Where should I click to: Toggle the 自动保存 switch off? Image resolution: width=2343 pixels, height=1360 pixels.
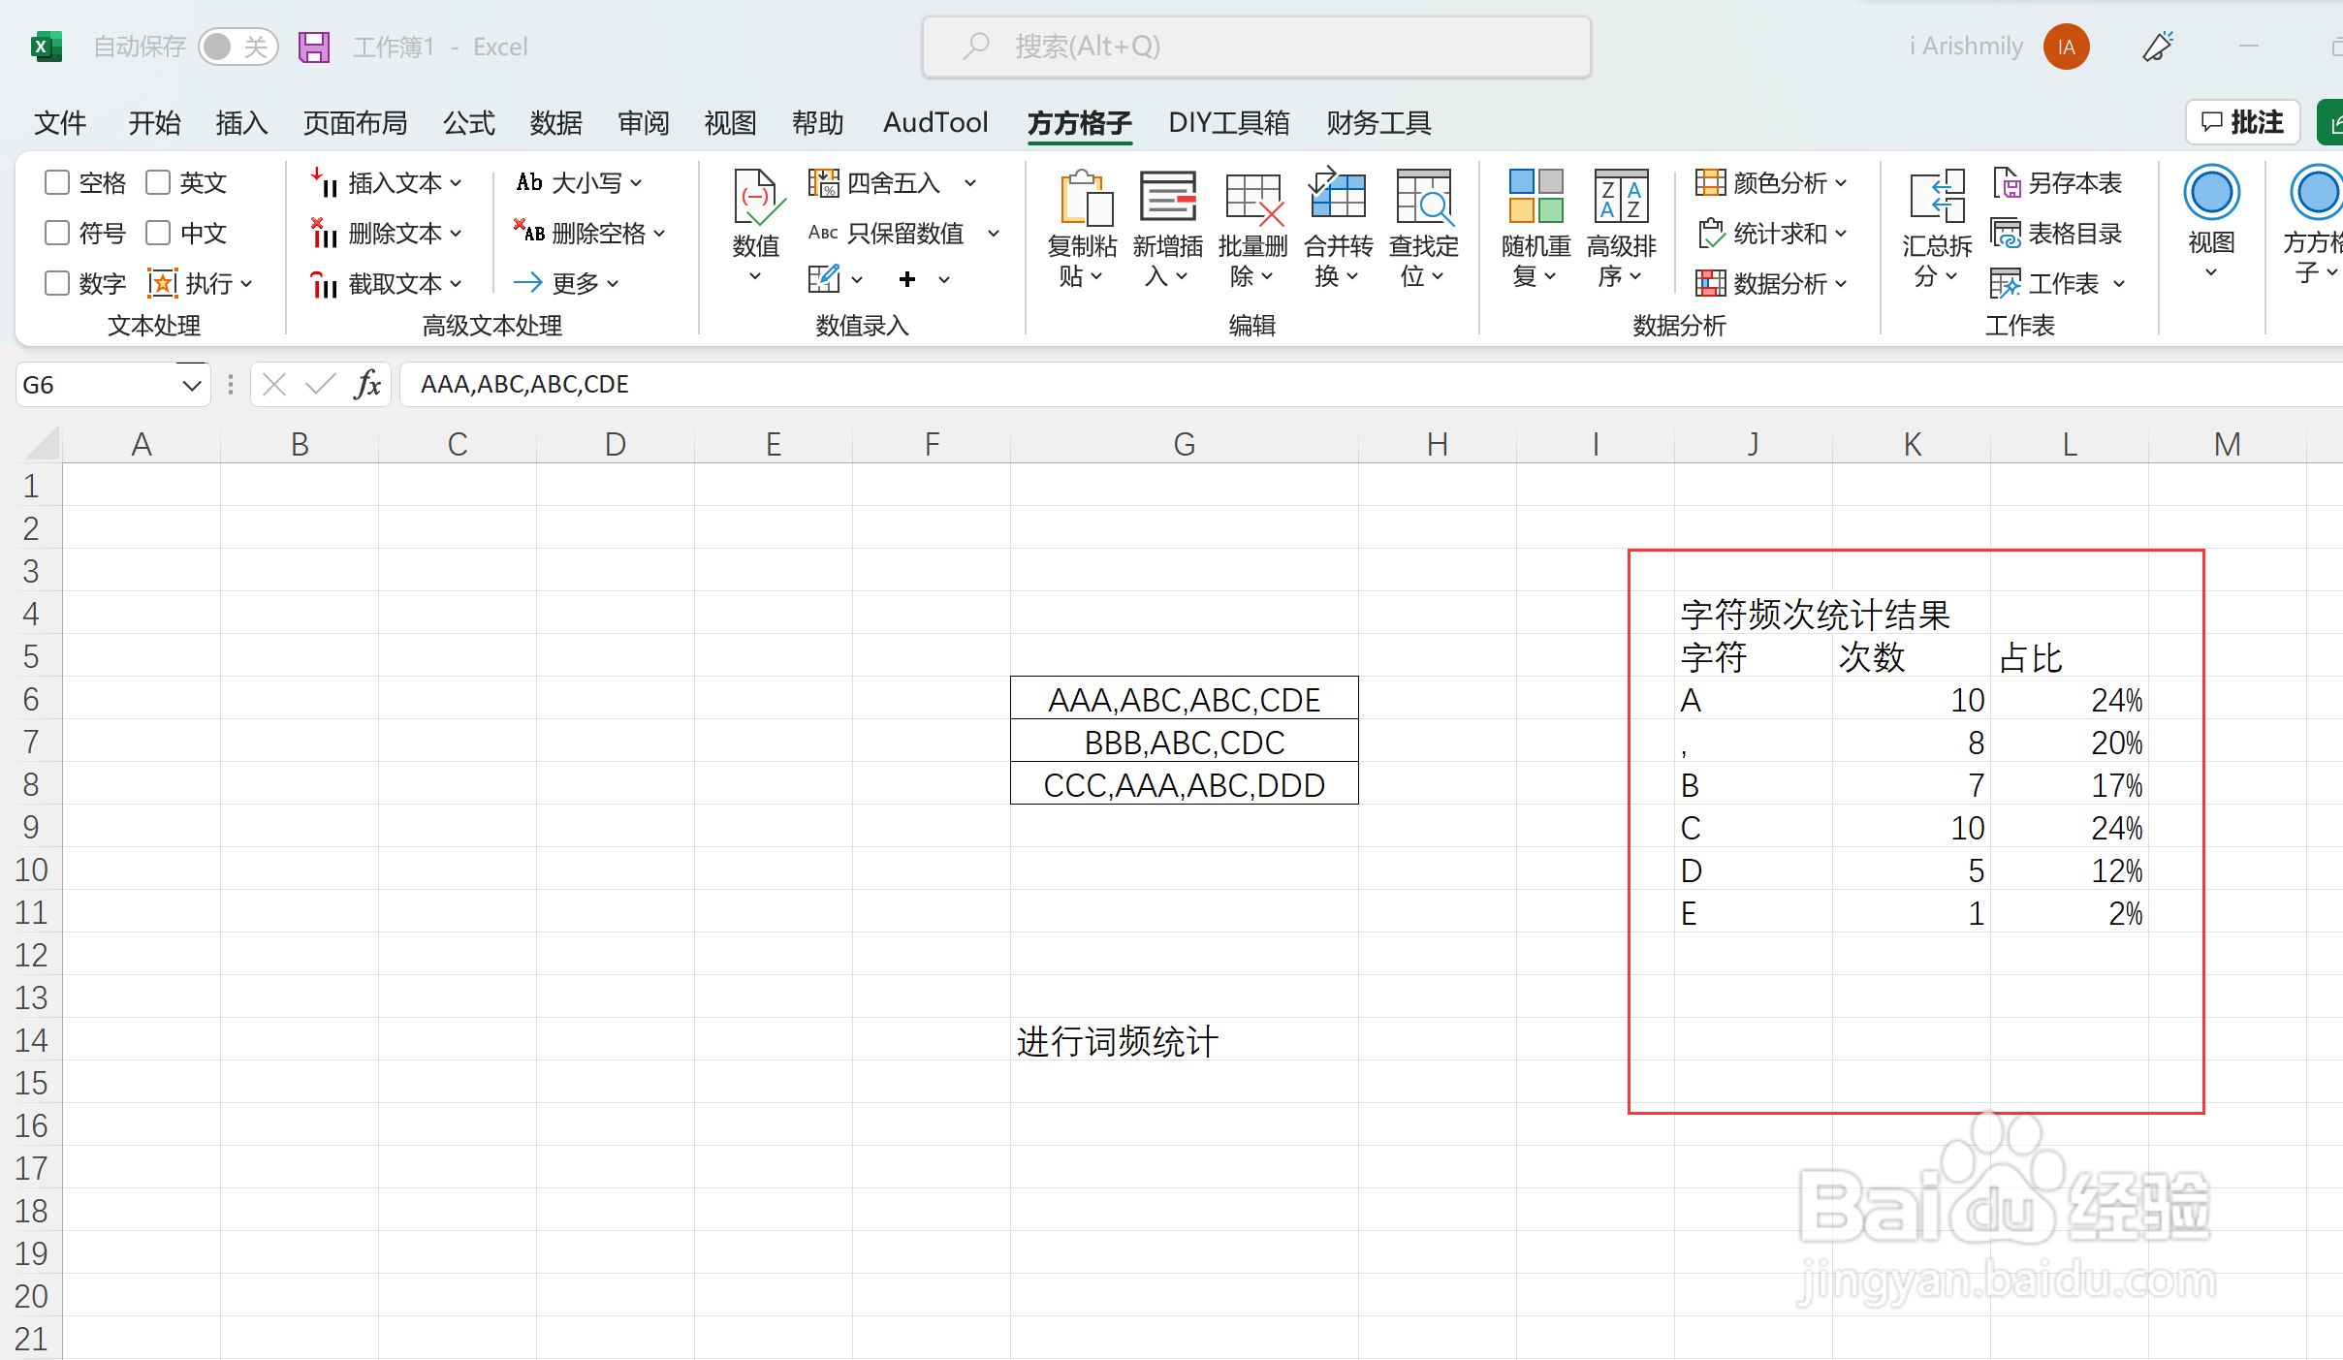click(x=238, y=46)
